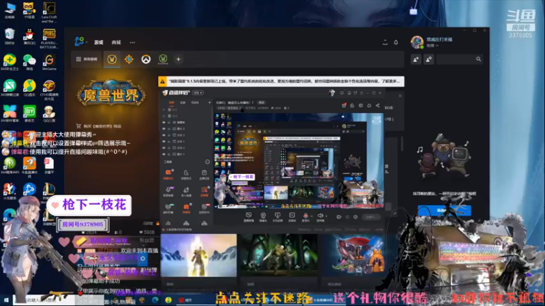The width and height of the screenshot is (545, 306).
Task: Open mode pill next to streaming app logo
Action: point(198,93)
